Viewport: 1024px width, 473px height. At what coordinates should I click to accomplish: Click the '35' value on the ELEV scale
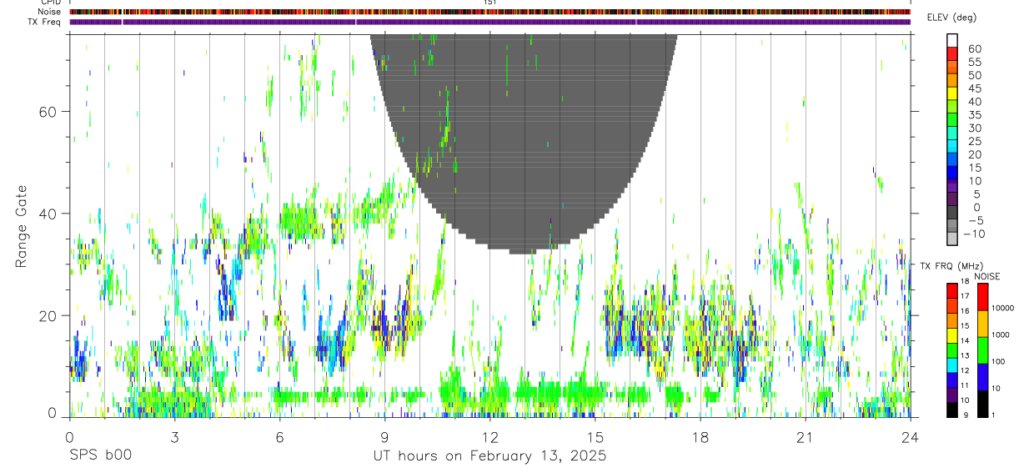pos(974,114)
